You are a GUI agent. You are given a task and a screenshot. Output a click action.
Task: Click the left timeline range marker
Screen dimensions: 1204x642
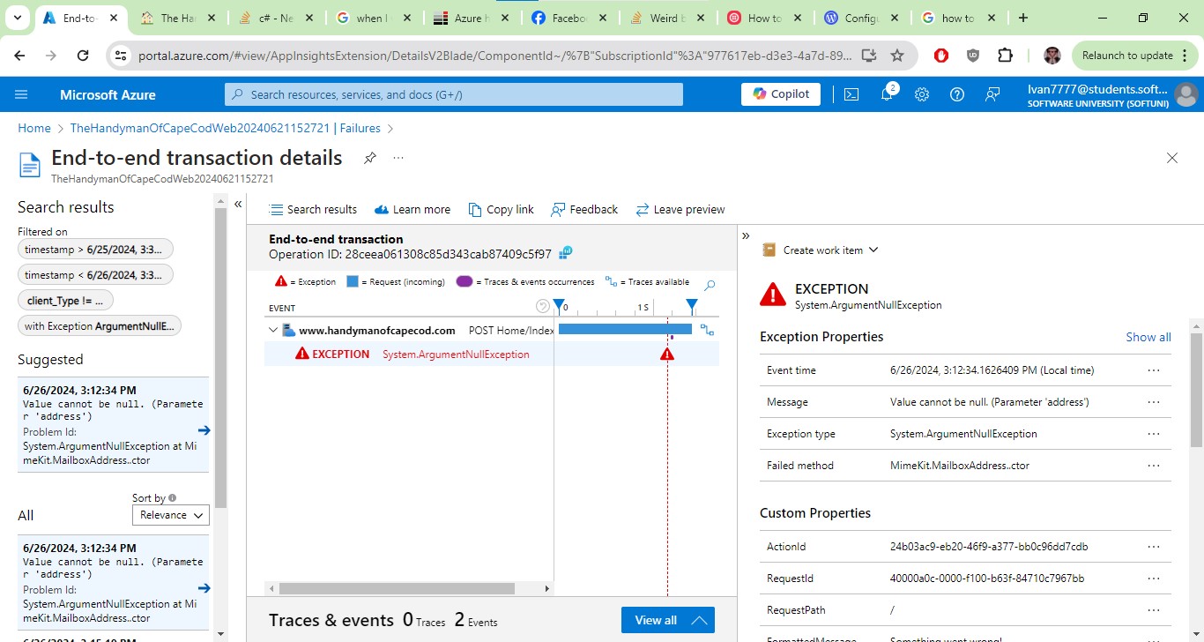point(557,305)
